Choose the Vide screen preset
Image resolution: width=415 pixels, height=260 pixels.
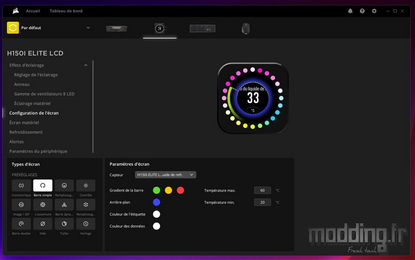point(43,224)
